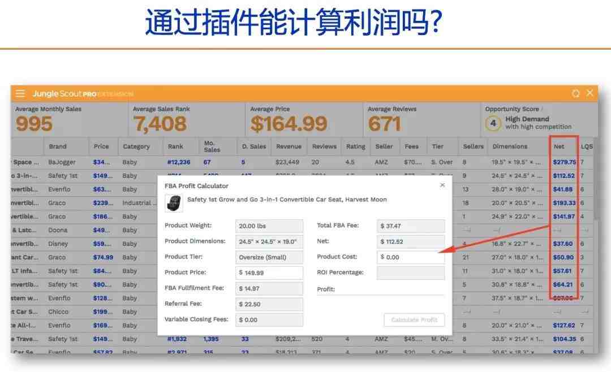This screenshot has height=372, width=611.
Task: Click the Average Sales Rank 7,408 summary
Action: 160,123
